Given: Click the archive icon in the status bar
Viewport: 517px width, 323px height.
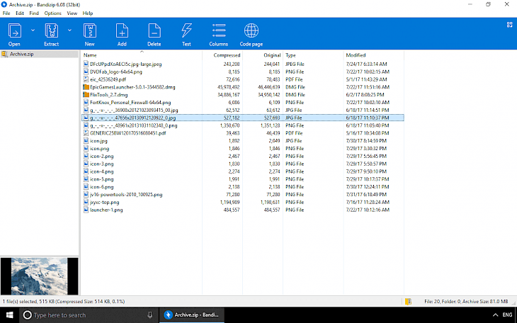Looking at the screenshot, I should click(408, 302).
